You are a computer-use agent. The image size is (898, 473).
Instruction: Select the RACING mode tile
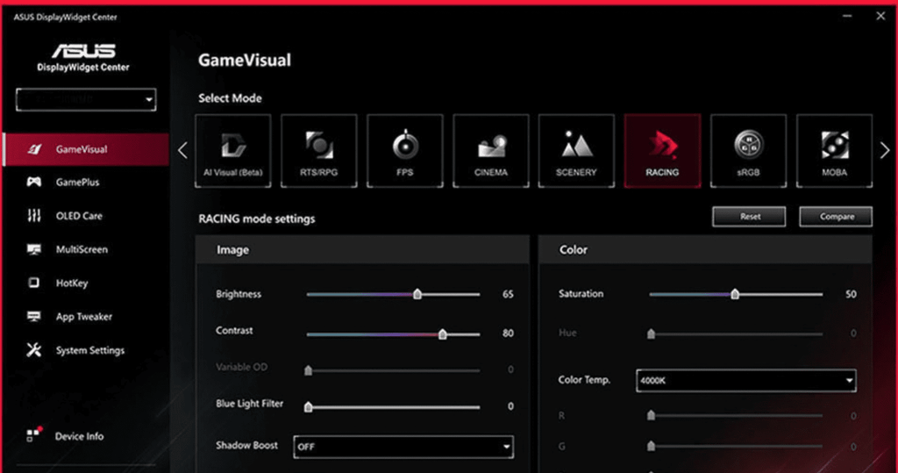pyautogui.click(x=662, y=151)
